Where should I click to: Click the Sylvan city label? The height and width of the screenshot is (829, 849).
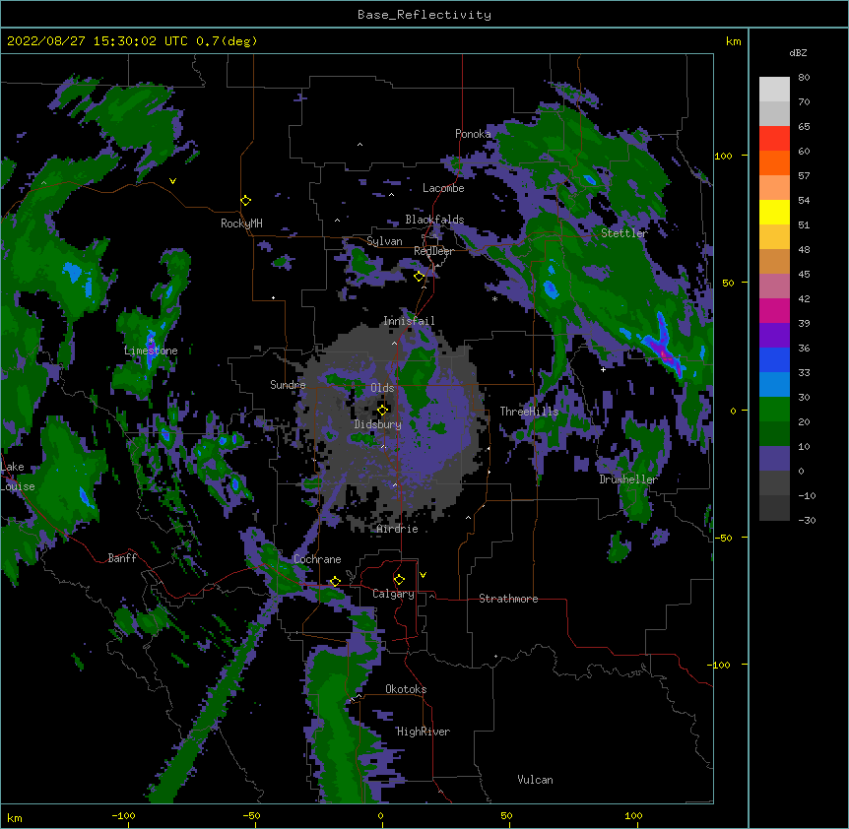384,241
